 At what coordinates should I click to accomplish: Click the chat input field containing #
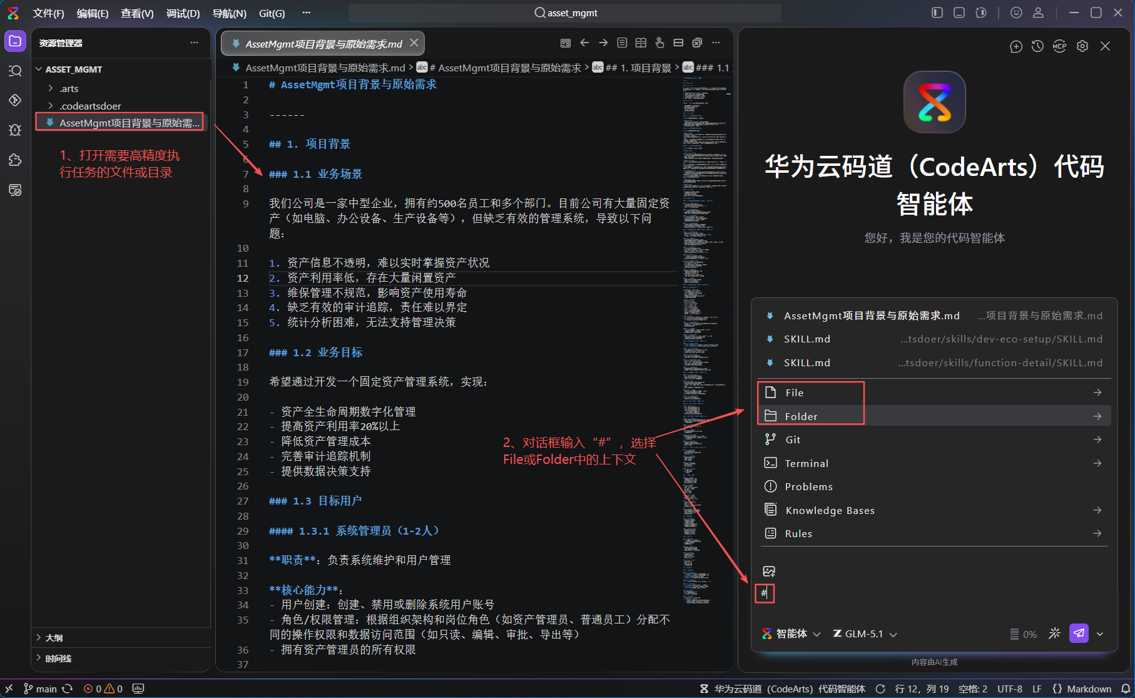click(x=934, y=593)
